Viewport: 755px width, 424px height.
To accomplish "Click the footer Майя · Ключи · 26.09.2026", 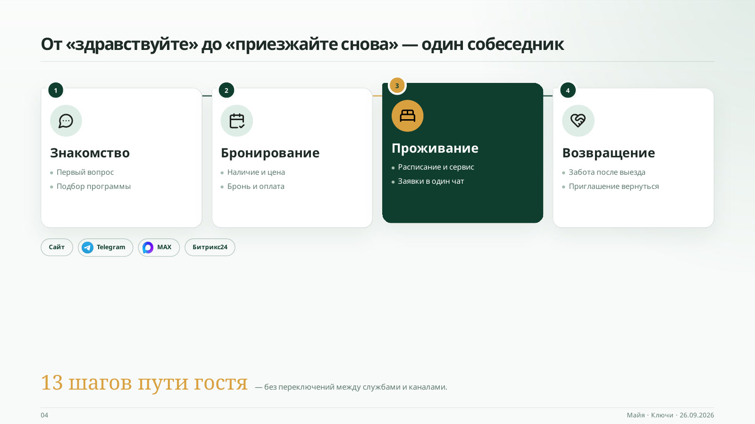I will point(670,415).
